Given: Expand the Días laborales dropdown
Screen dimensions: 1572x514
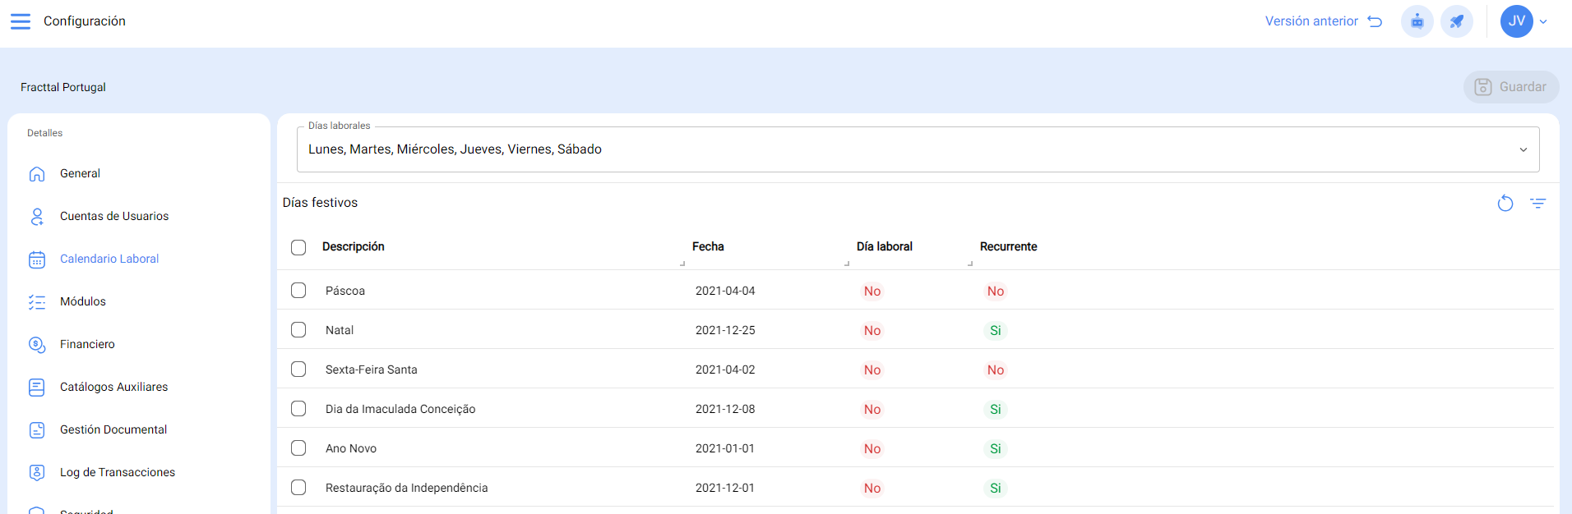Looking at the screenshot, I should [1523, 149].
